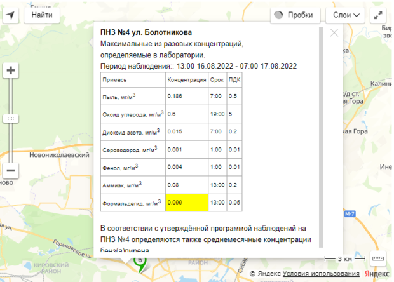Click the chevron arrow on Слои

pos(357,15)
